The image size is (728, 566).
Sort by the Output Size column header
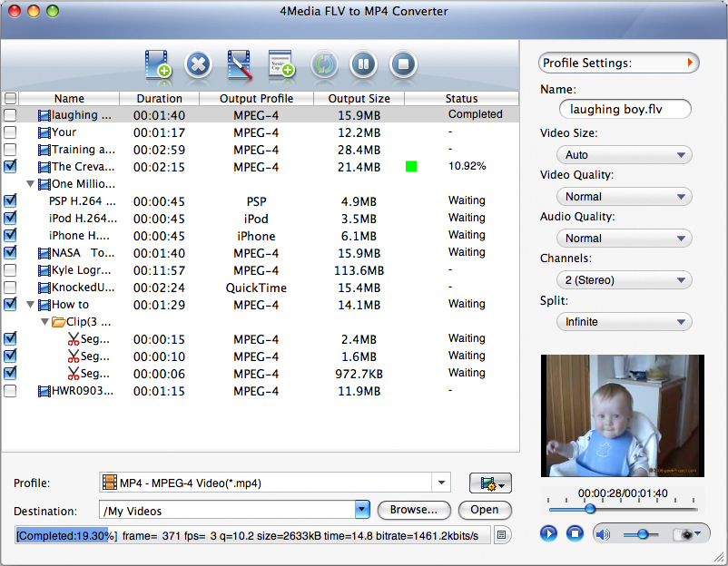click(x=359, y=98)
